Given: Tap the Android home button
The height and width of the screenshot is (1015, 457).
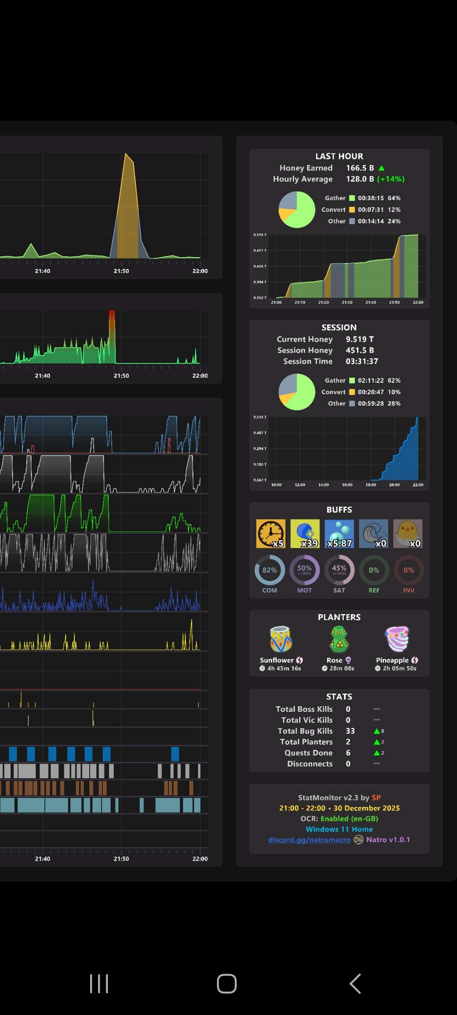Looking at the screenshot, I should [227, 984].
